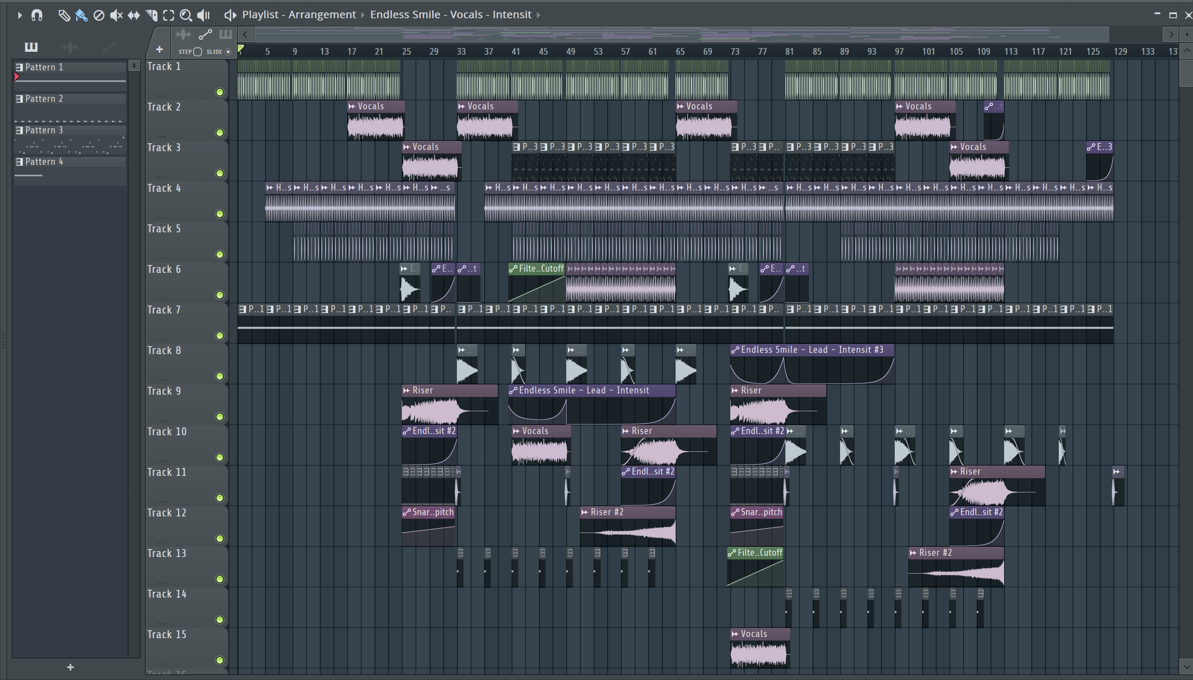1193x680 pixels.
Task: Show automation clips in picker panel
Action: (x=109, y=47)
